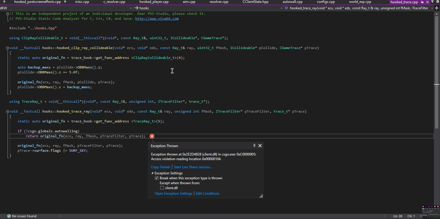Uncheck Break when this exception type is thrown
Viewport: 440px width, 219px height.
click(x=157, y=178)
